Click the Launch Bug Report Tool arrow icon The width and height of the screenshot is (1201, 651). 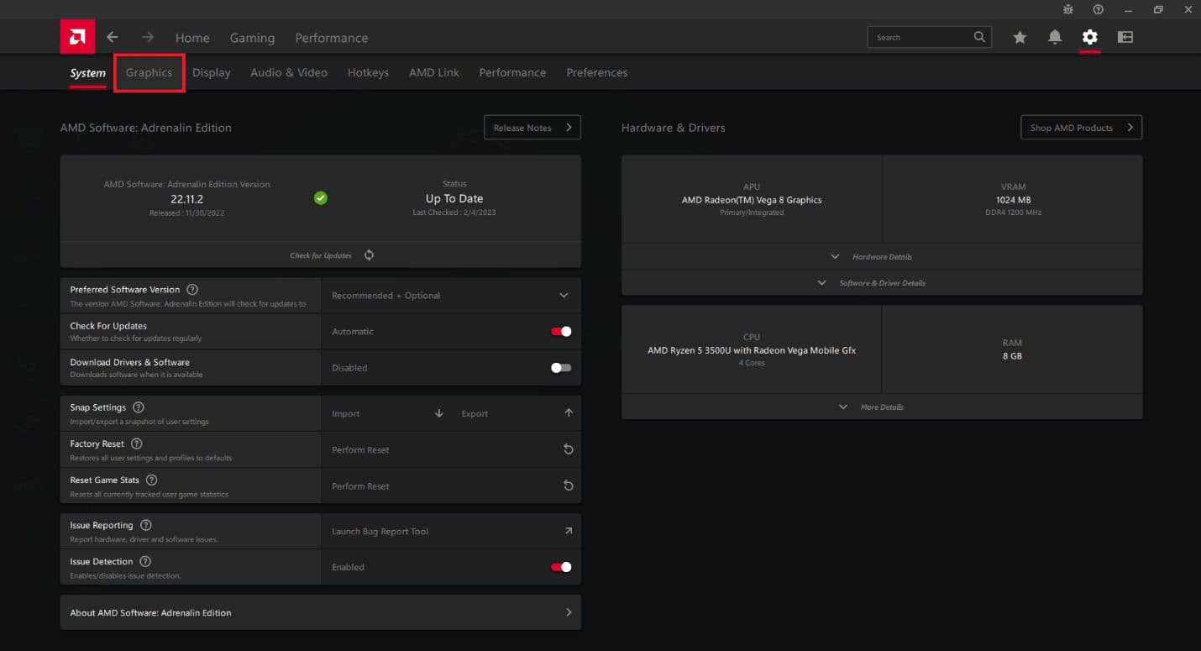tap(569, 531)
